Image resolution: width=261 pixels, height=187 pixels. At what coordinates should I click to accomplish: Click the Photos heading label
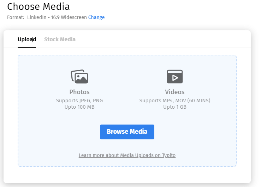pyautogui.click(x=79, y=92)
